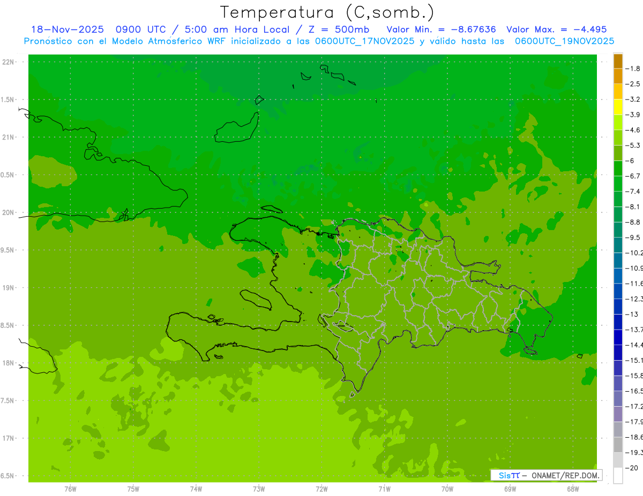Click the '21N' latitude axis label
643x496 pixels.
(8, 137)
